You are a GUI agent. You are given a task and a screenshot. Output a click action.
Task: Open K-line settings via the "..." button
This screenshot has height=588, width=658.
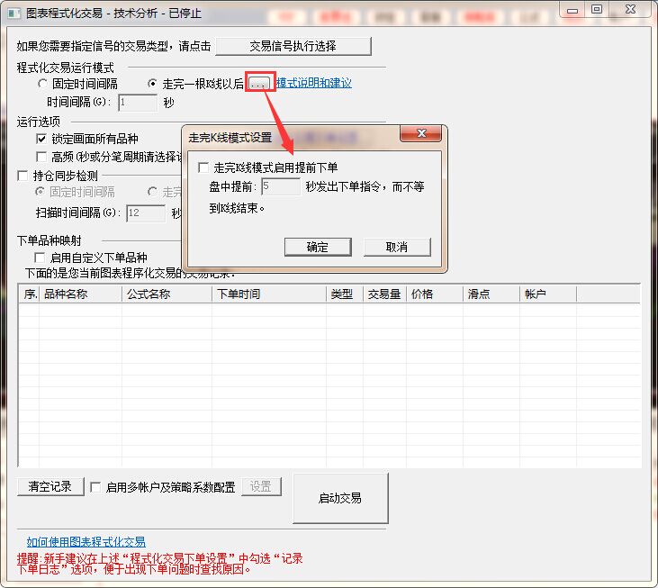258,83
